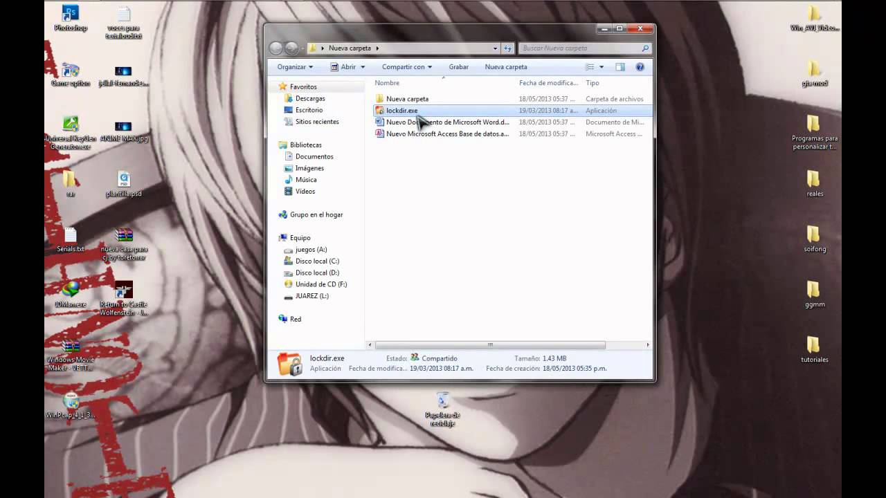Launch IDMan.exe desktop icon

[71, 294]
